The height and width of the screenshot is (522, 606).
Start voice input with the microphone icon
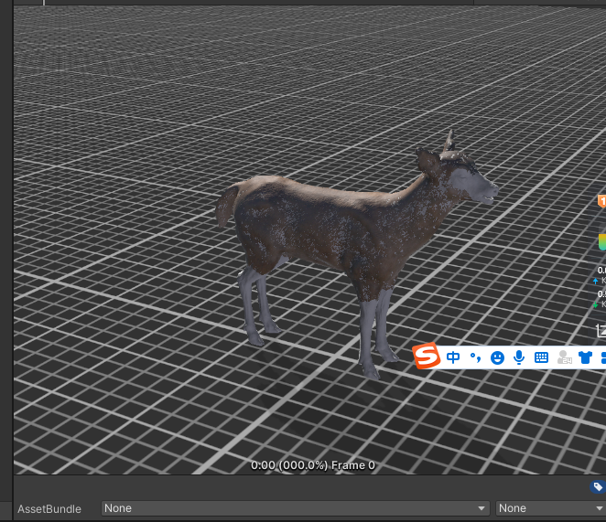click(519, 357)
